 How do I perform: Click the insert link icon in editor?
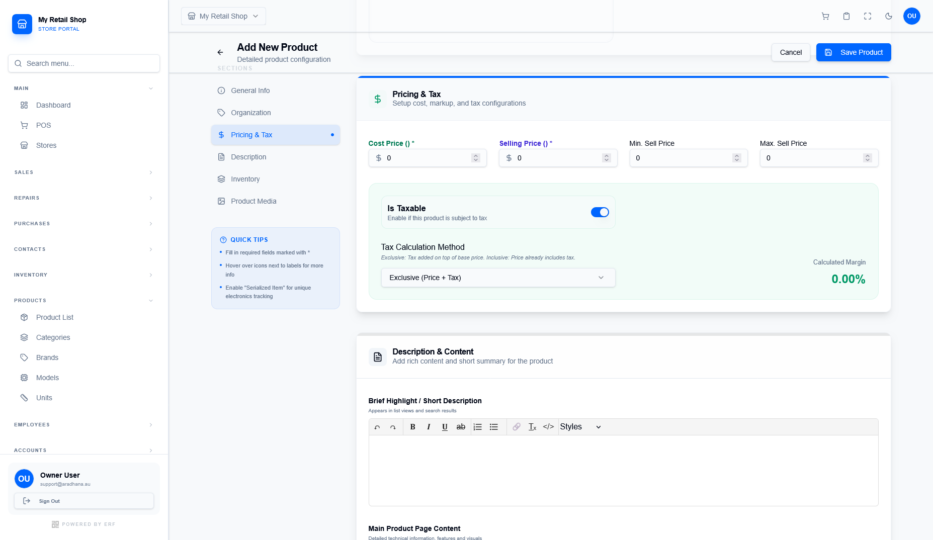[x=517, y=427]
